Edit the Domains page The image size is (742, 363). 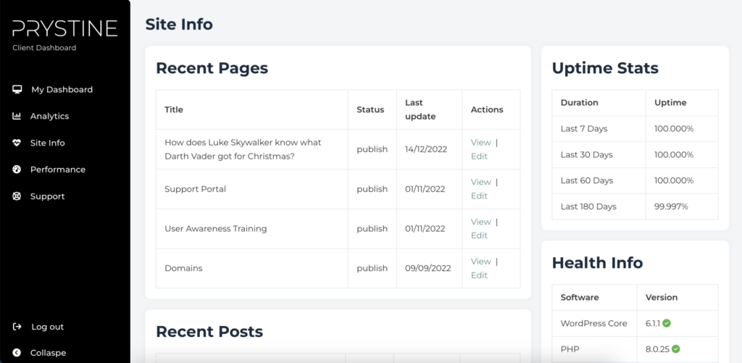[479, 275]
